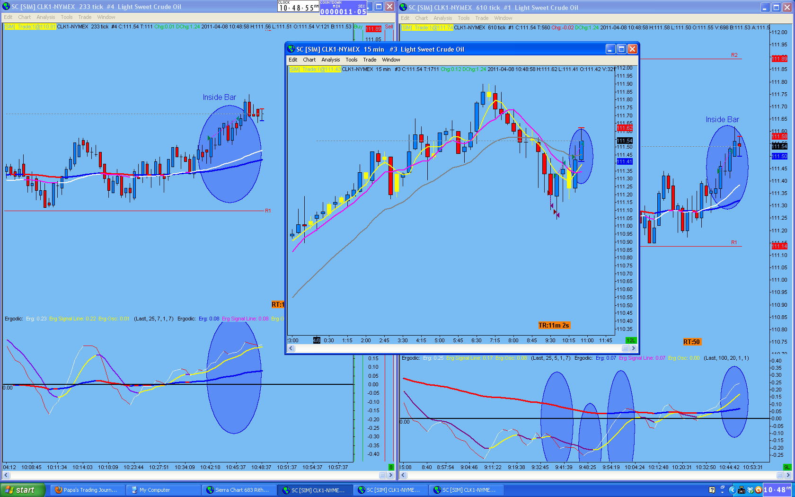The height and width of the screenshot is (497, 795).
Task: Click left scroll arrow in 15 min chart
Action: [291, 348]
